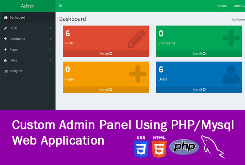Click the plus icon beside Comments in sidebar
245x165 pixels.
coord(5,39)
